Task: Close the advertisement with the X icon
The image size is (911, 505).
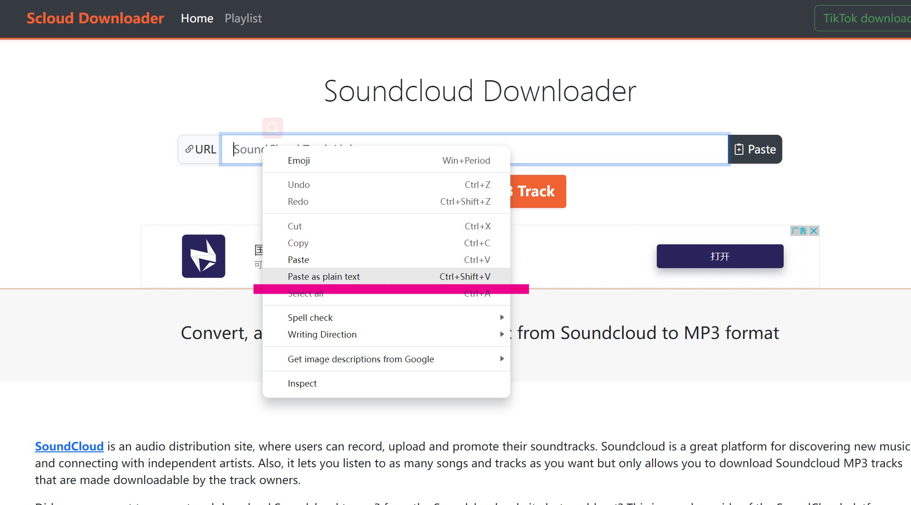Action: coord(814,231)
